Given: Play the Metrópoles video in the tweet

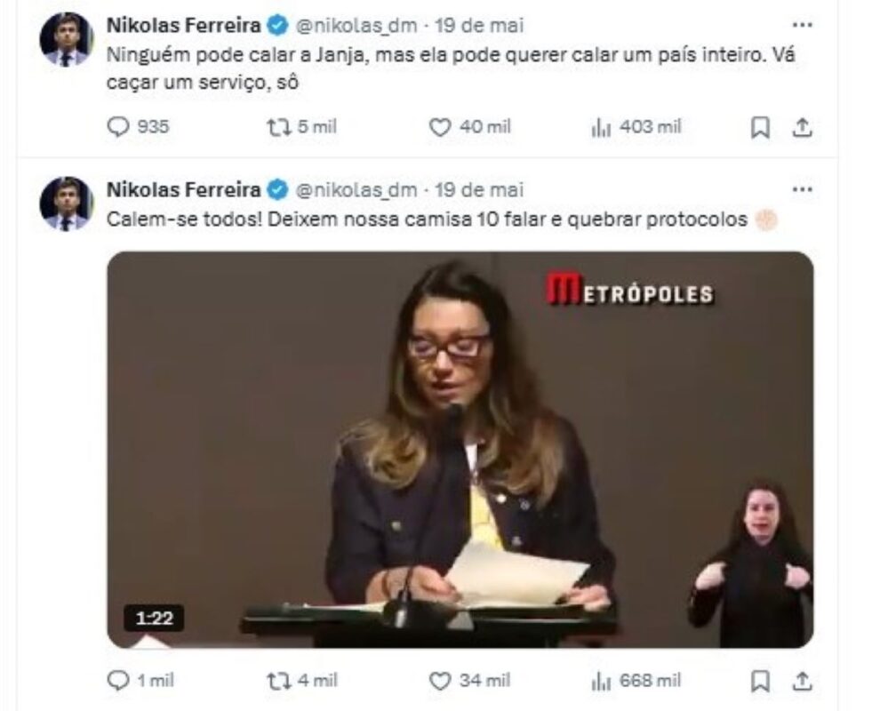Looking at the screenshot, I should tap(460, 450).
